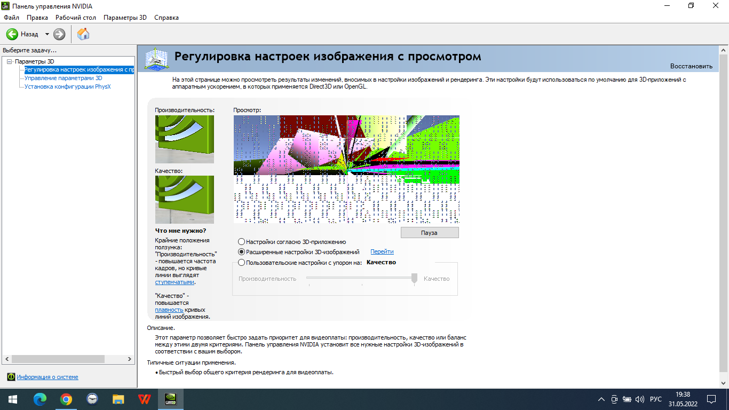Switch the РУС input language indicator
Screen dimensions: 729x410
coord(656,399)
